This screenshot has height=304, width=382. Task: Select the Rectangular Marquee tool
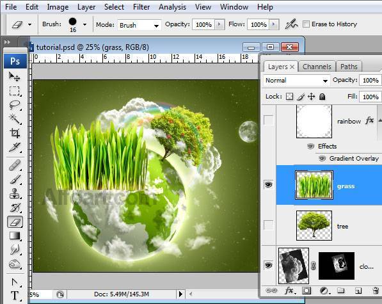point(15,91)
